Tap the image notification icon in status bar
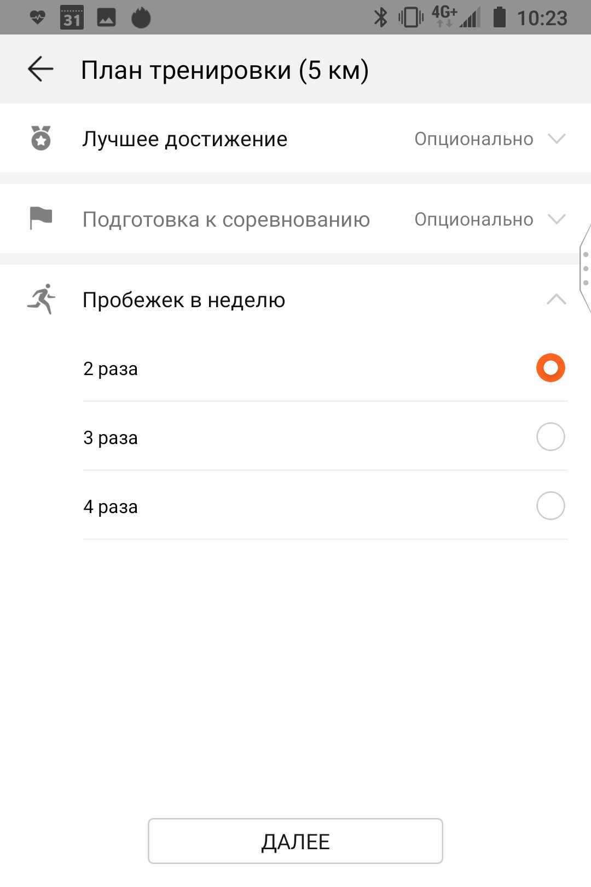591x887 pixels. 106,18
